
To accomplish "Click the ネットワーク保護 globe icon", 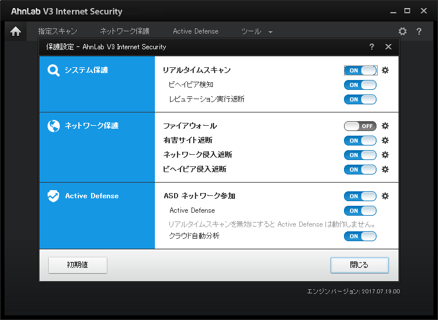I will tap(53, 126).
